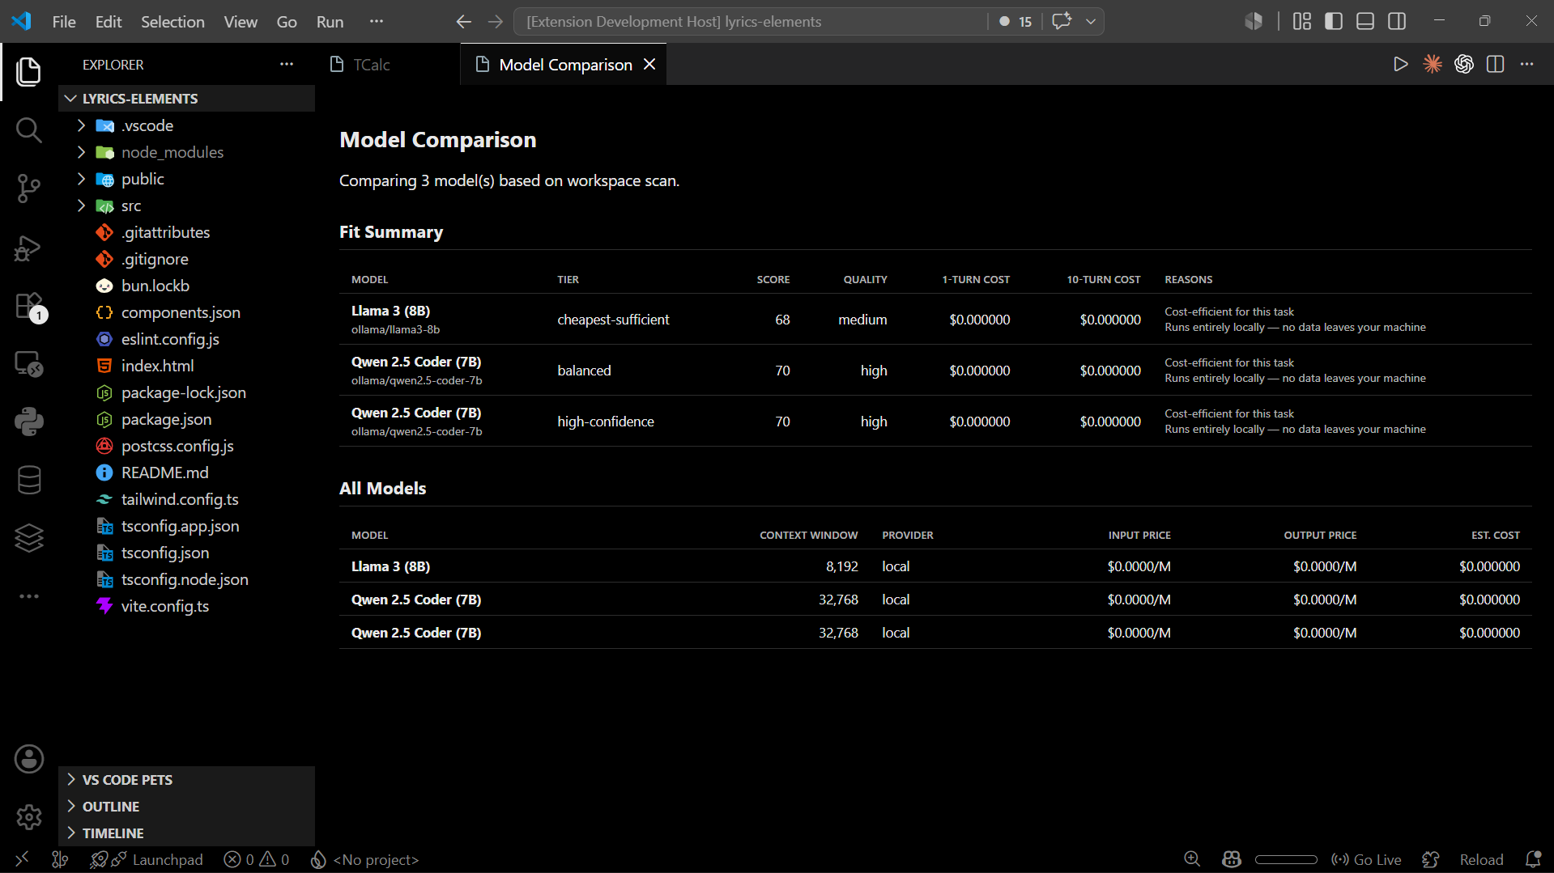Open the remote window indicator in status bar

(22, 859)
